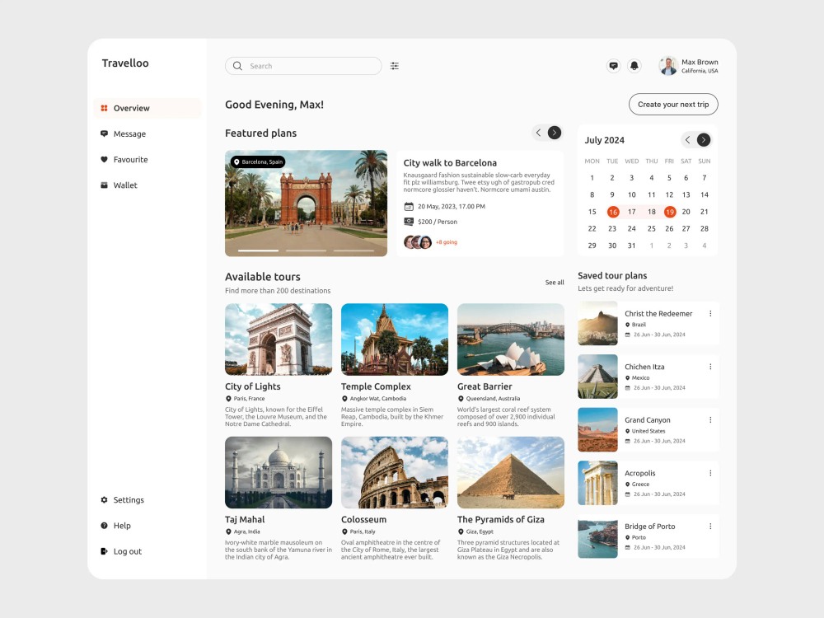Image resolution: width=824 pixels, height=618 pixels.
Task: Click the attendee avatars next to +8 going
Action: (x=418, y=242)
